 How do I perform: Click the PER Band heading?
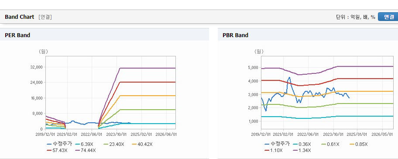17,35
